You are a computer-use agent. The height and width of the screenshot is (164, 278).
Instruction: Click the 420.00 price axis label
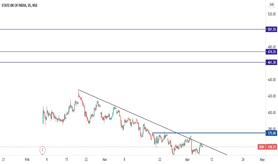click(272, 96)
